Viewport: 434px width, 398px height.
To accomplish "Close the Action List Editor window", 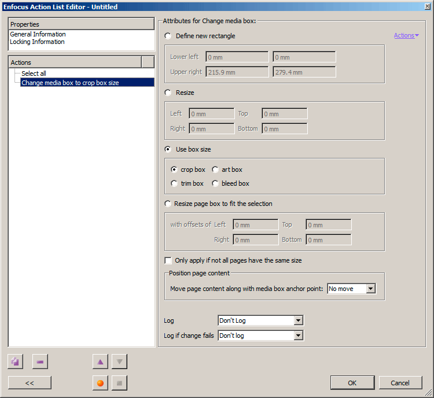I will click(x=428, y=6).
